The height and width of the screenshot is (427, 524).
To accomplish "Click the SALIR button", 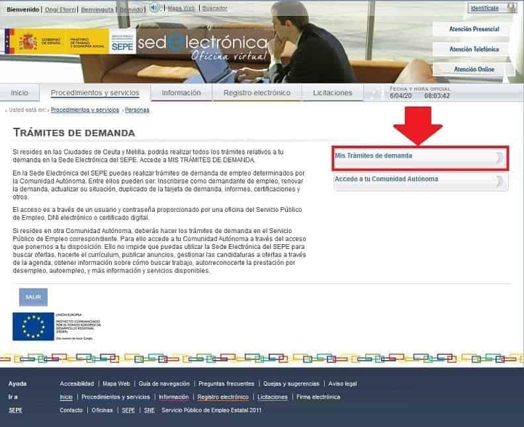I will [33, 297].
